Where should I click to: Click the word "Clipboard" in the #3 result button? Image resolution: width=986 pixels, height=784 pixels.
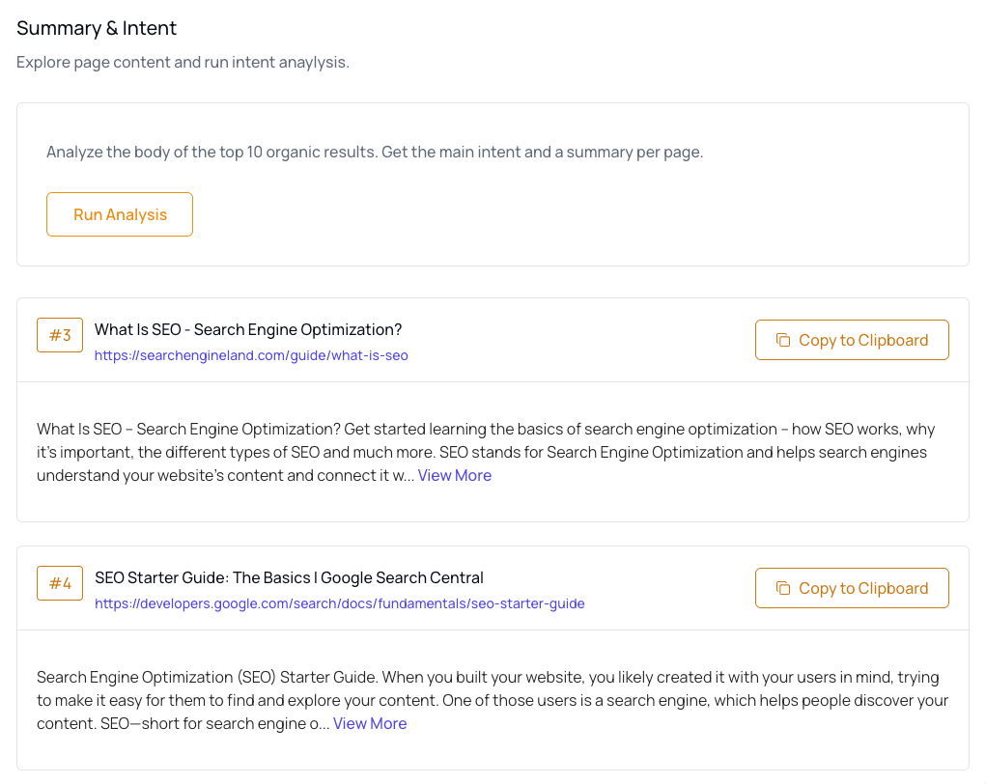(x=893, y=340)
